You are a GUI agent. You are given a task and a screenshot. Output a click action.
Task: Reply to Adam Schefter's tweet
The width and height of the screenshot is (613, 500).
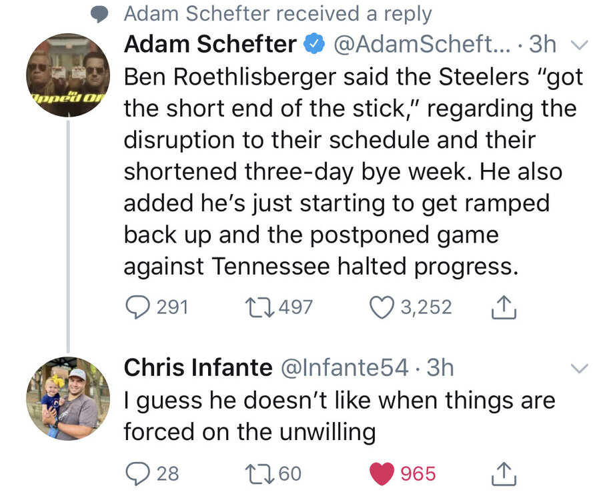click(x=139, y=307)
